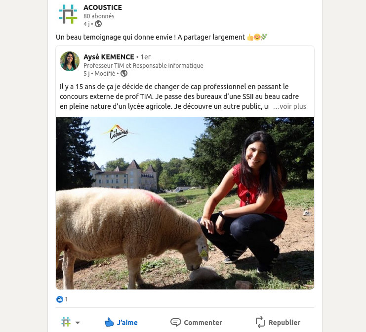Click the Republier arrows icon
The image size is (366, 332).
tap(260, 323)
